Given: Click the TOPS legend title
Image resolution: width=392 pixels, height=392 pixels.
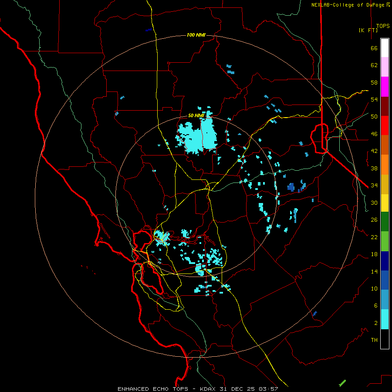Looking at the screenshot, I should pos(383,26).
